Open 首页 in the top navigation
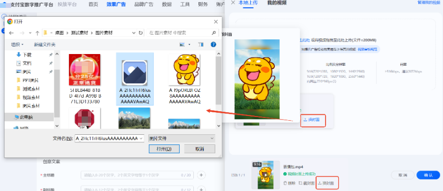 (93, 4)
